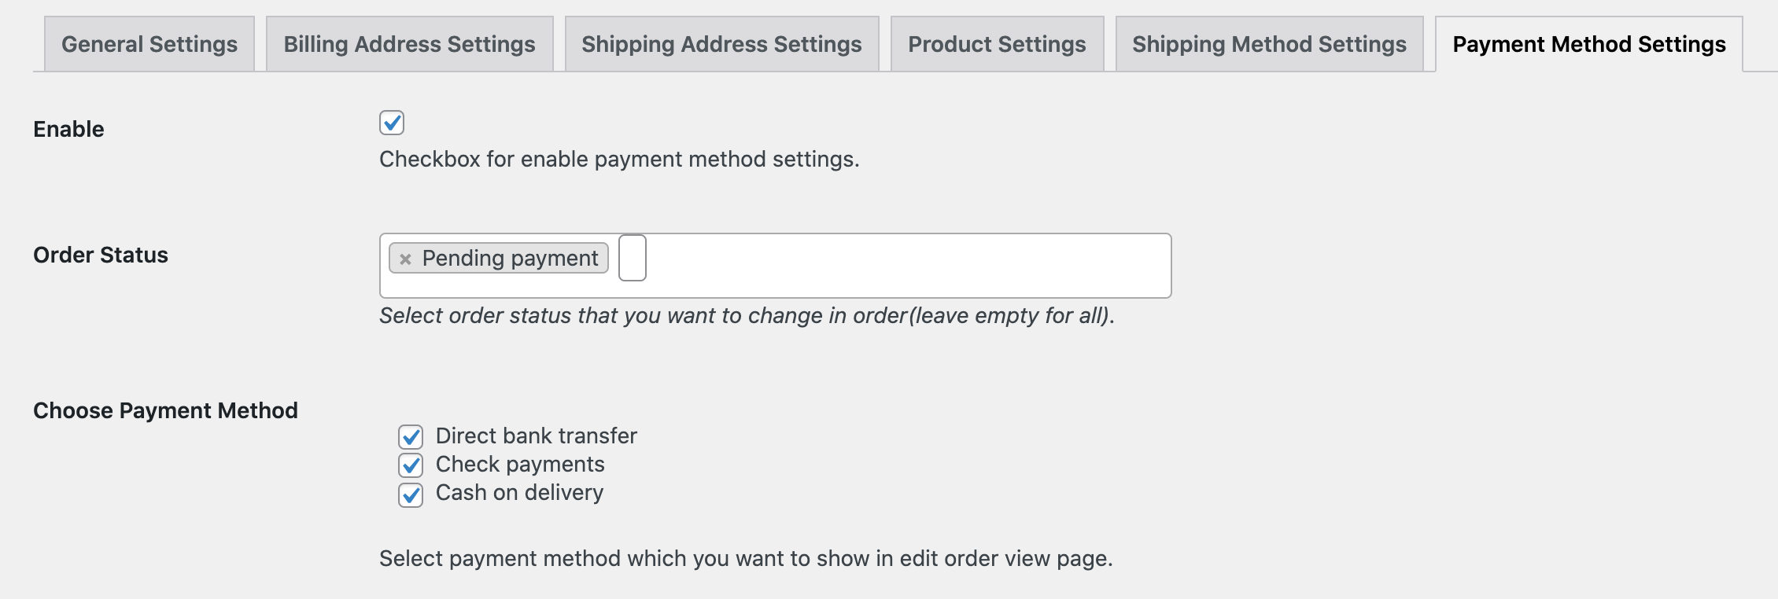Click the Direct bank transfer label text
1778x599 pixels.
tap(537, 437)
